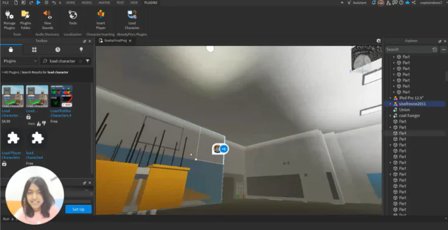Select coat hanger in Explorer
The image size is (448, 230).
tap(409, 116)
